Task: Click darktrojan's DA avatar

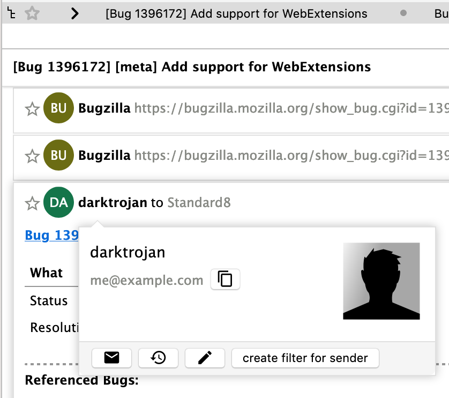Action: pos(58,202)
